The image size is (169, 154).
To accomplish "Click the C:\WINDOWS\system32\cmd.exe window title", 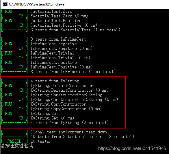I will coord(37,4).
